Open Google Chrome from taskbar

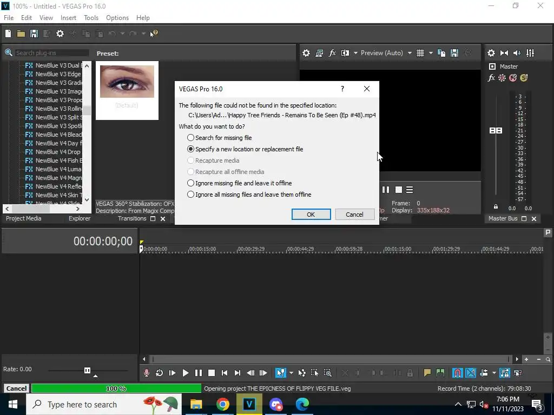click(222, 404)
